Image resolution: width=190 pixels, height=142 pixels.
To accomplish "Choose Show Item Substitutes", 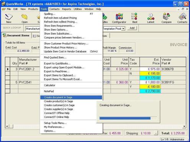I will 71,34.
